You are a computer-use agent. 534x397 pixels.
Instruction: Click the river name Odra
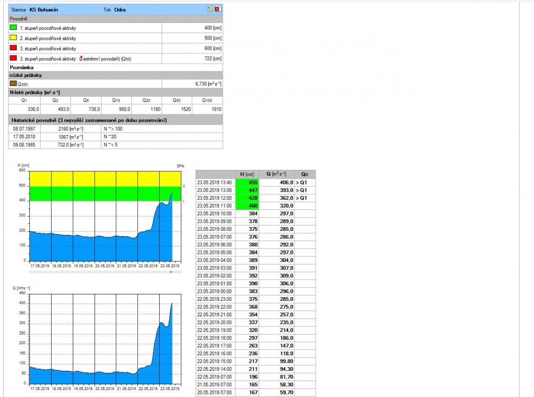[121, 10]
